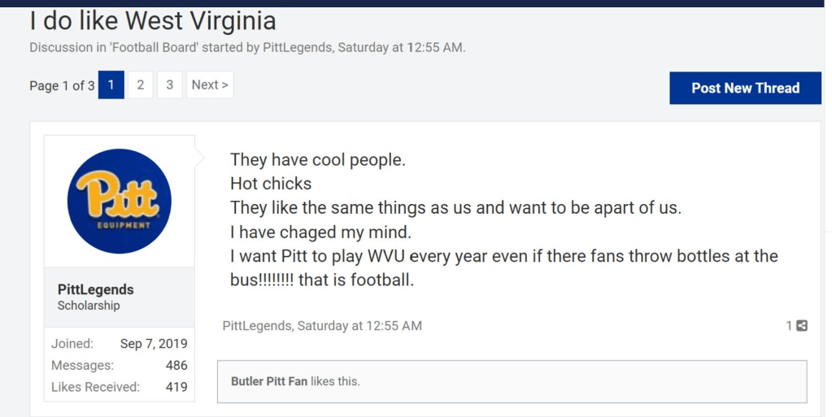
Task: Select page 1 in pagination
Action: [x=111, y=85]
